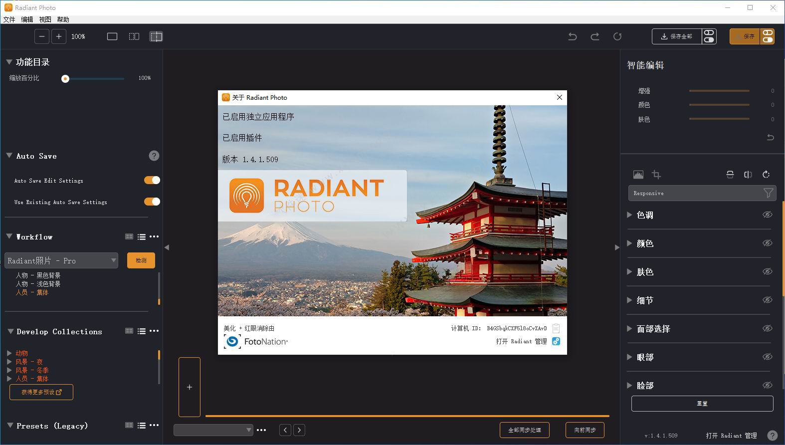Click the reset circular arrow icon
The height and width of the screenshot is (445, 785).
pos(617,36)
